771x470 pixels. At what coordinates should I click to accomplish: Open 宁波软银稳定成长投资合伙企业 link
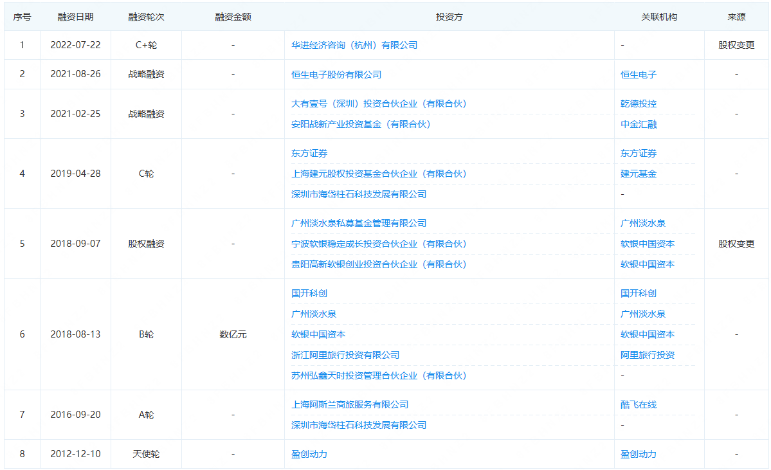[x=379, y=244]
